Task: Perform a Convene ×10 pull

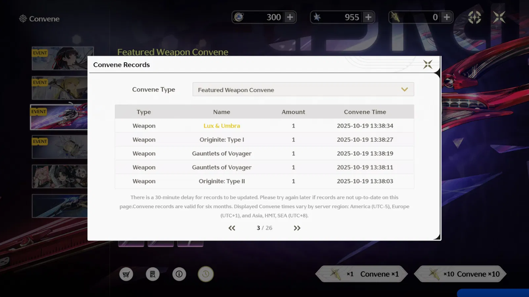Action: (x=460, y=274)
